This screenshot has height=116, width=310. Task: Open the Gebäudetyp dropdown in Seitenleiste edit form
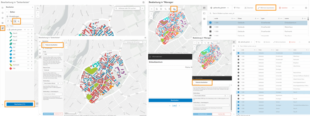point(61,83)
